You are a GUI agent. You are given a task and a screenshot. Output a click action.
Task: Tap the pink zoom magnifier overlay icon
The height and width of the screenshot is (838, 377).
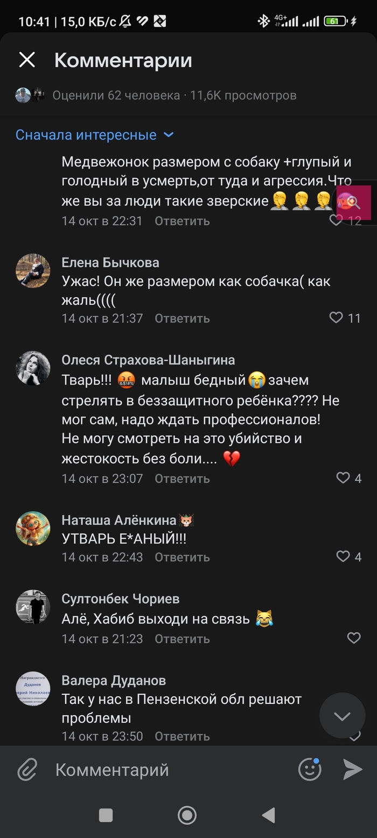click(x=354, y=202)
